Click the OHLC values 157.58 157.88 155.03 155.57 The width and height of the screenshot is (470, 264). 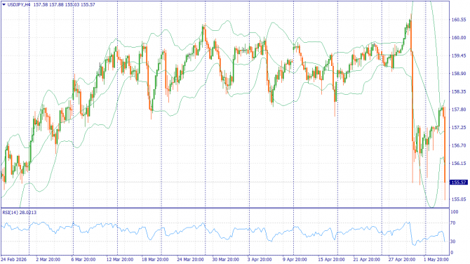[x=64, y=5]
